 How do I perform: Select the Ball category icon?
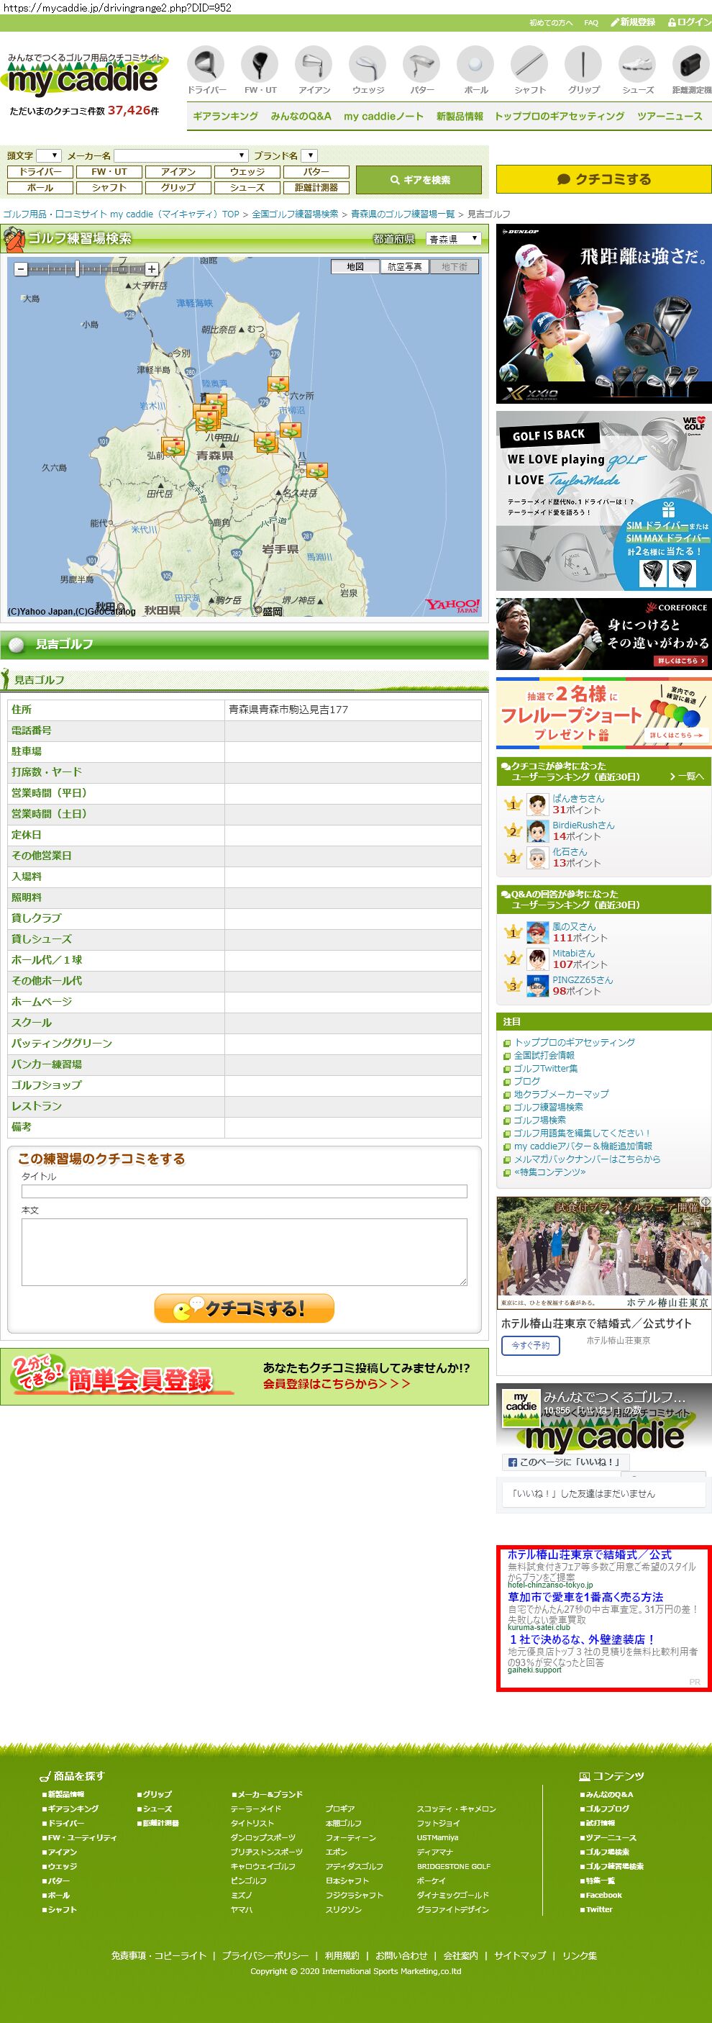point(475,63)
